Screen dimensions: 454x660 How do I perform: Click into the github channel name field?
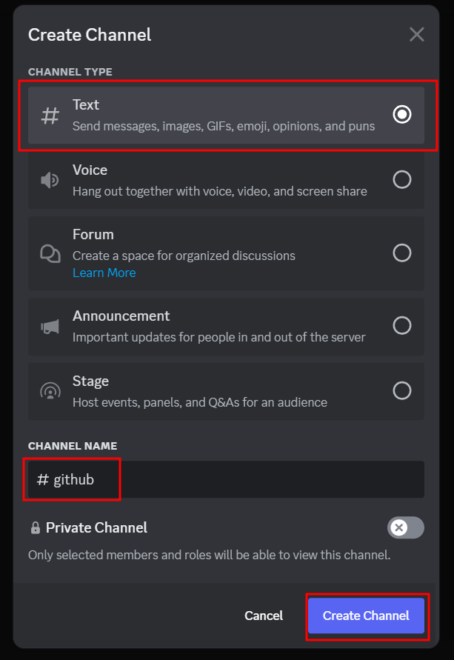[x=226, y=479]
